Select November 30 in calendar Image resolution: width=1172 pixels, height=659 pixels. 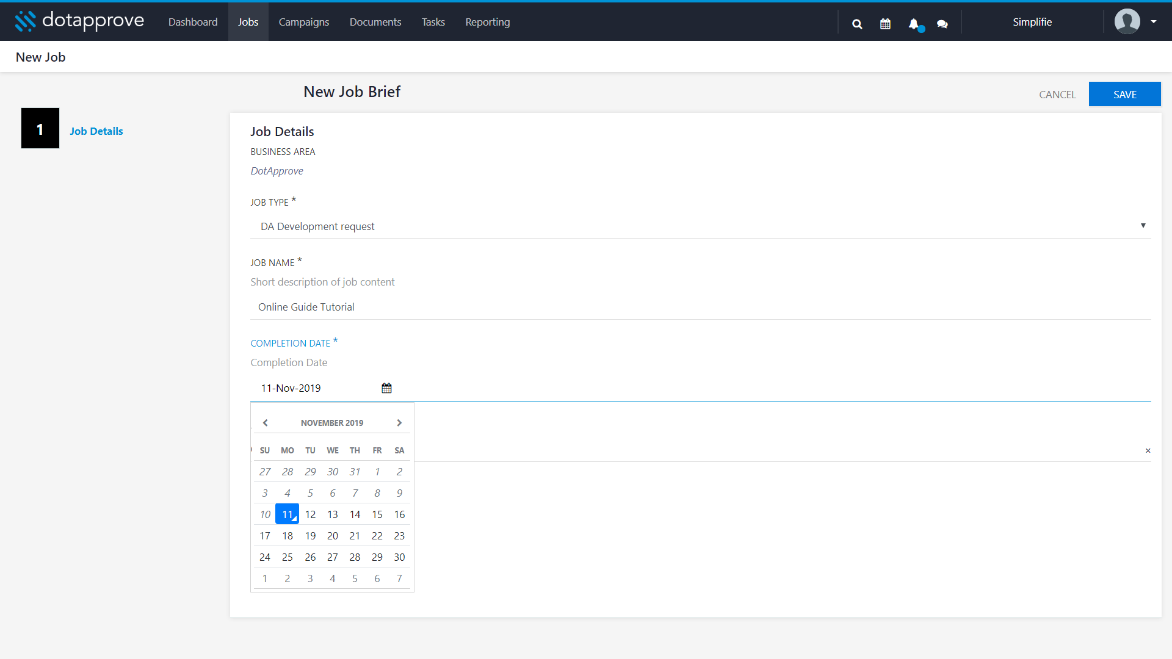tap(399, 557)
